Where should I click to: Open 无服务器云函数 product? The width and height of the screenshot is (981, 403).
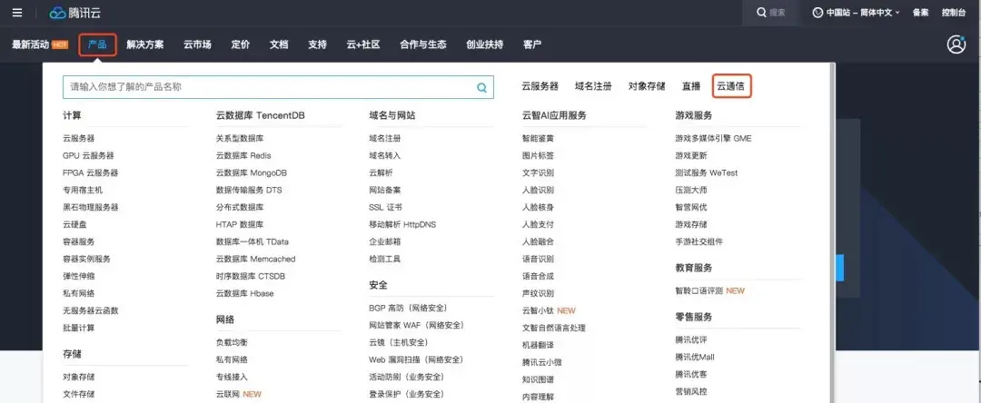(90, 310)
